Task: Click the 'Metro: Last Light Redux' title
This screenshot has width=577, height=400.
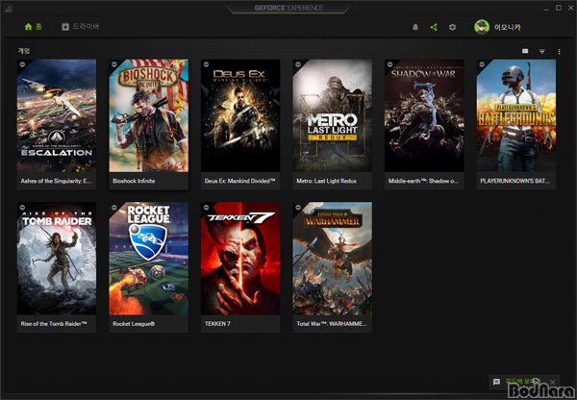Action: (x=326, y=181)
